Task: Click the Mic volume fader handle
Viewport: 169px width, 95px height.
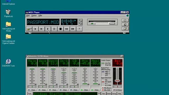Action: [x=85, y=84]
